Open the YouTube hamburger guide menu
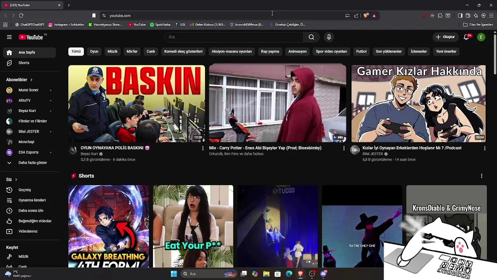 (x=9, y=37)
